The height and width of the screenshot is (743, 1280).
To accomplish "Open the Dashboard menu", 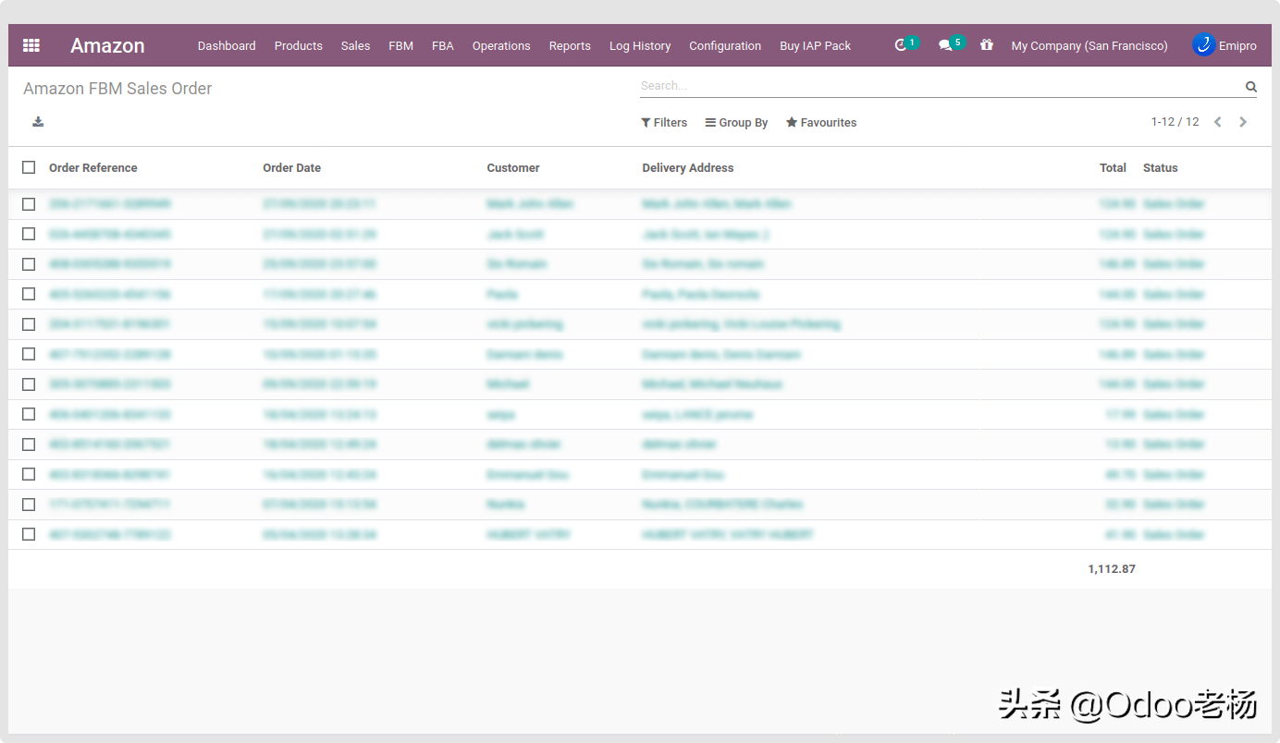I will [227, 45].
